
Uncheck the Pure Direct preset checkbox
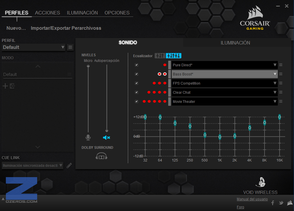tap(137, 65)
